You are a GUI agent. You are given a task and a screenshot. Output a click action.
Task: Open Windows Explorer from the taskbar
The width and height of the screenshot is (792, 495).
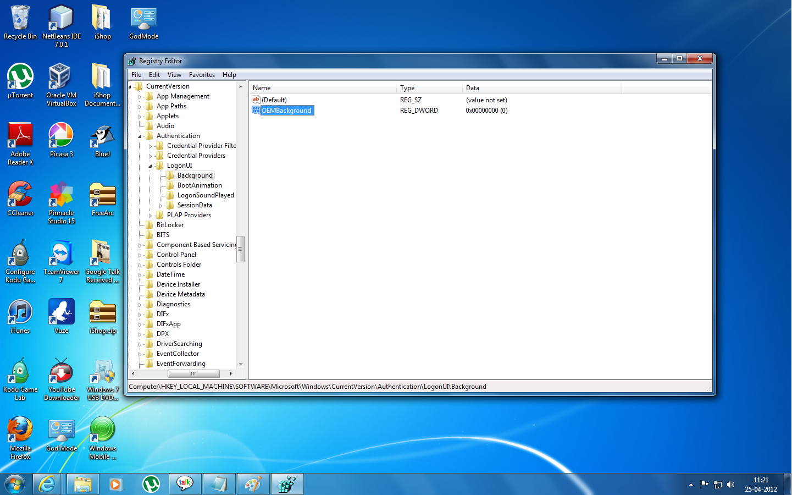tap(83, 484)
